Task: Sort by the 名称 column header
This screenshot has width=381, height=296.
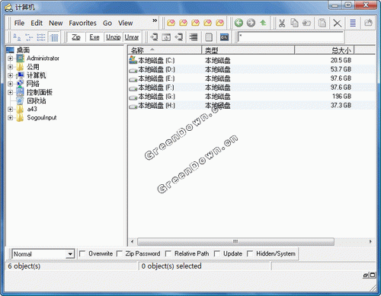Action: pyautogui.click(x=165, y=50)
